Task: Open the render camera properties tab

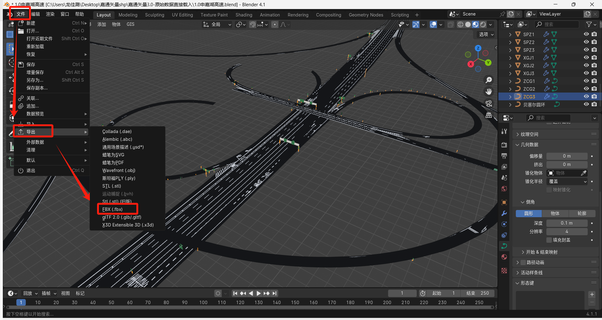Action: click(504, 145)
